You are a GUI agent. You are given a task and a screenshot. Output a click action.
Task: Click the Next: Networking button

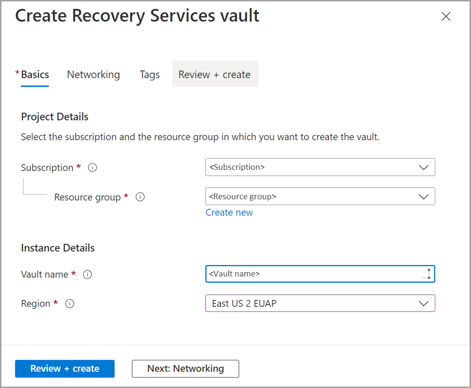[185, 368]
